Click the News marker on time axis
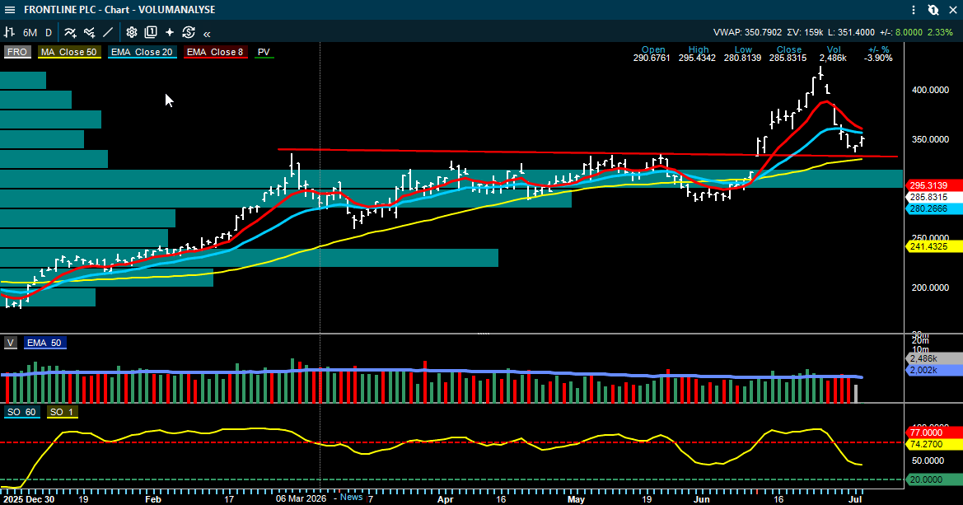The width and height of the screenshot is (963, 505). point(351,497)
